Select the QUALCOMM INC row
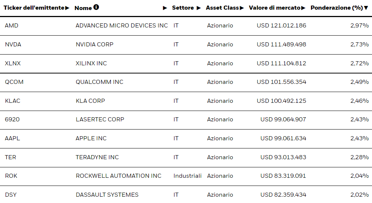Viewport: 372px width, 203px height. click(99, 82)
